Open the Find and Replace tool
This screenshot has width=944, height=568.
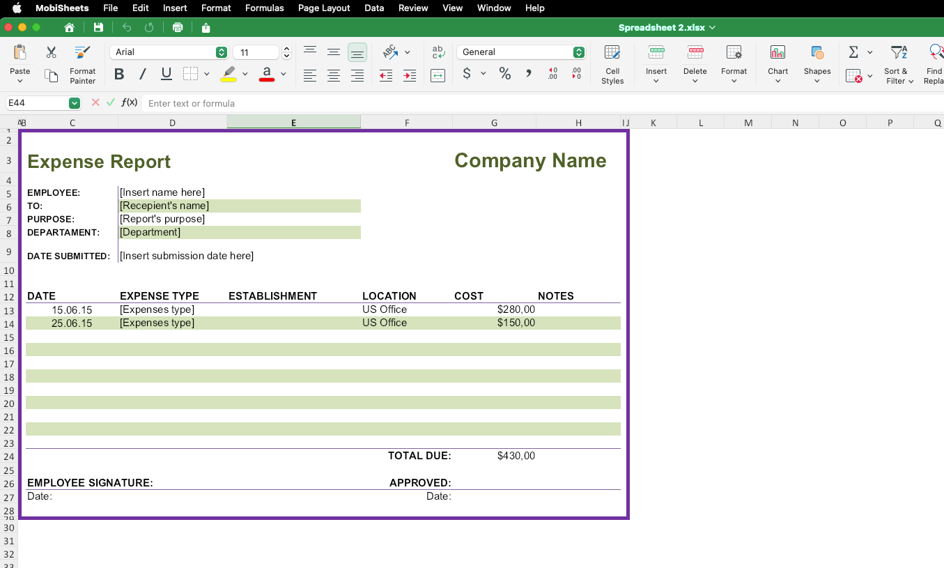[x=935, y=66]
